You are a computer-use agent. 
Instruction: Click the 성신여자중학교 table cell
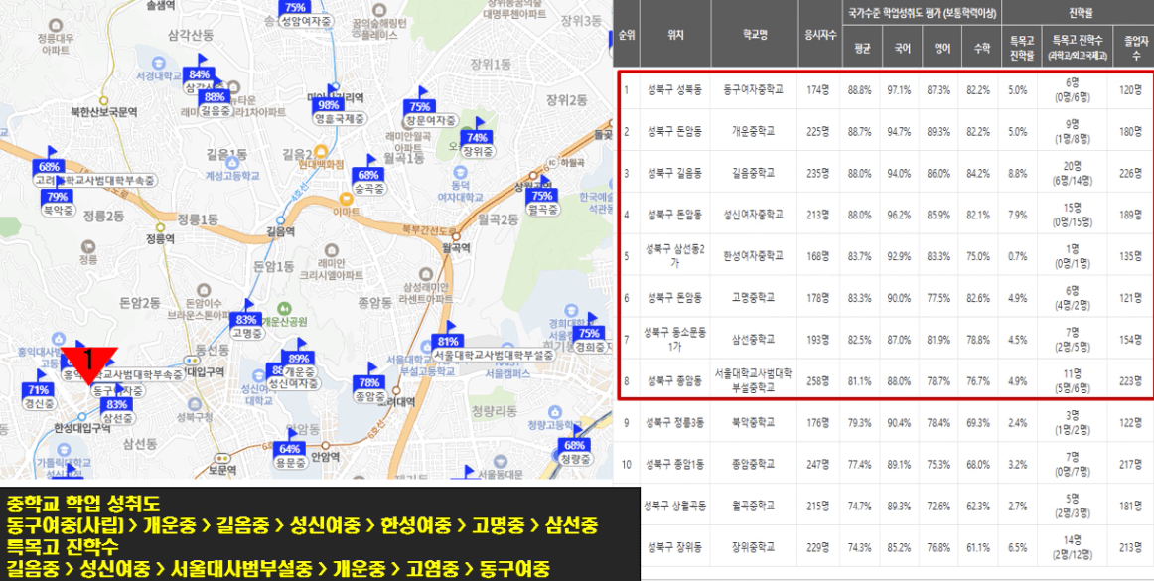[755, 215]
